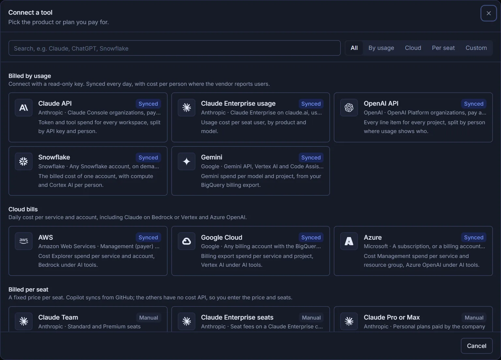
Task: Click the AWS logo icon
Action: (x=23, y=241)
